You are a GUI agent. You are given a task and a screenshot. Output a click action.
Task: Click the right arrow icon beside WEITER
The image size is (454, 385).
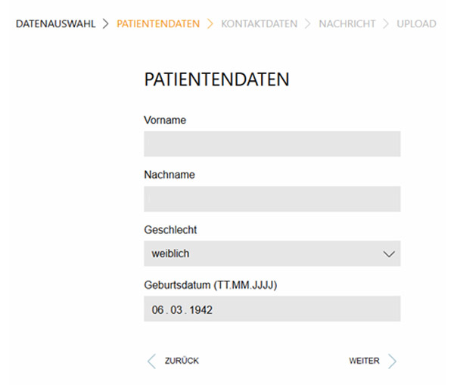pos(392,361)
